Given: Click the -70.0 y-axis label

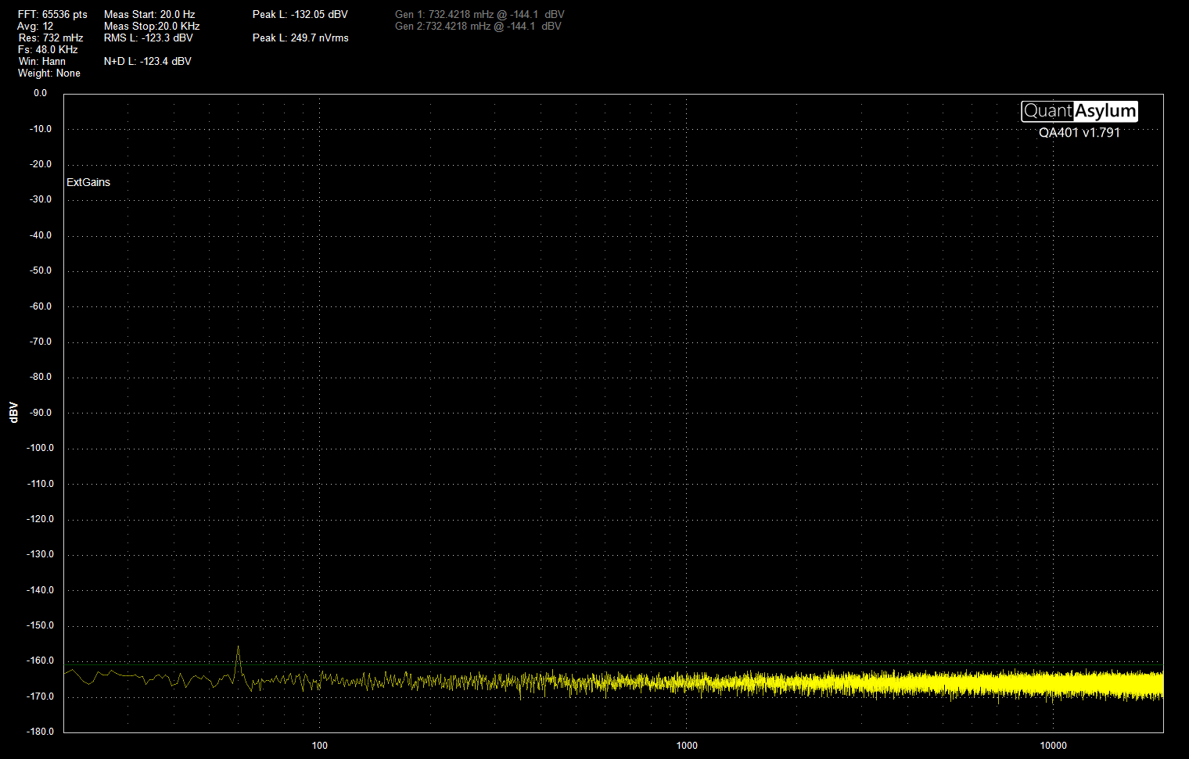Looking at the screenshot, I should (x=41, y=342).
